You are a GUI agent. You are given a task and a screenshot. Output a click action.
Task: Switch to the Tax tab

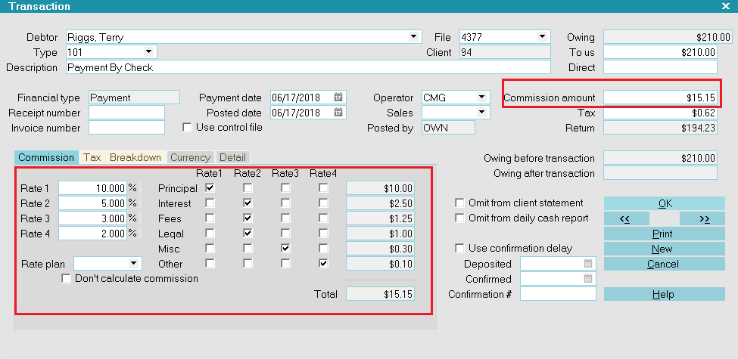tap(92, 157)
